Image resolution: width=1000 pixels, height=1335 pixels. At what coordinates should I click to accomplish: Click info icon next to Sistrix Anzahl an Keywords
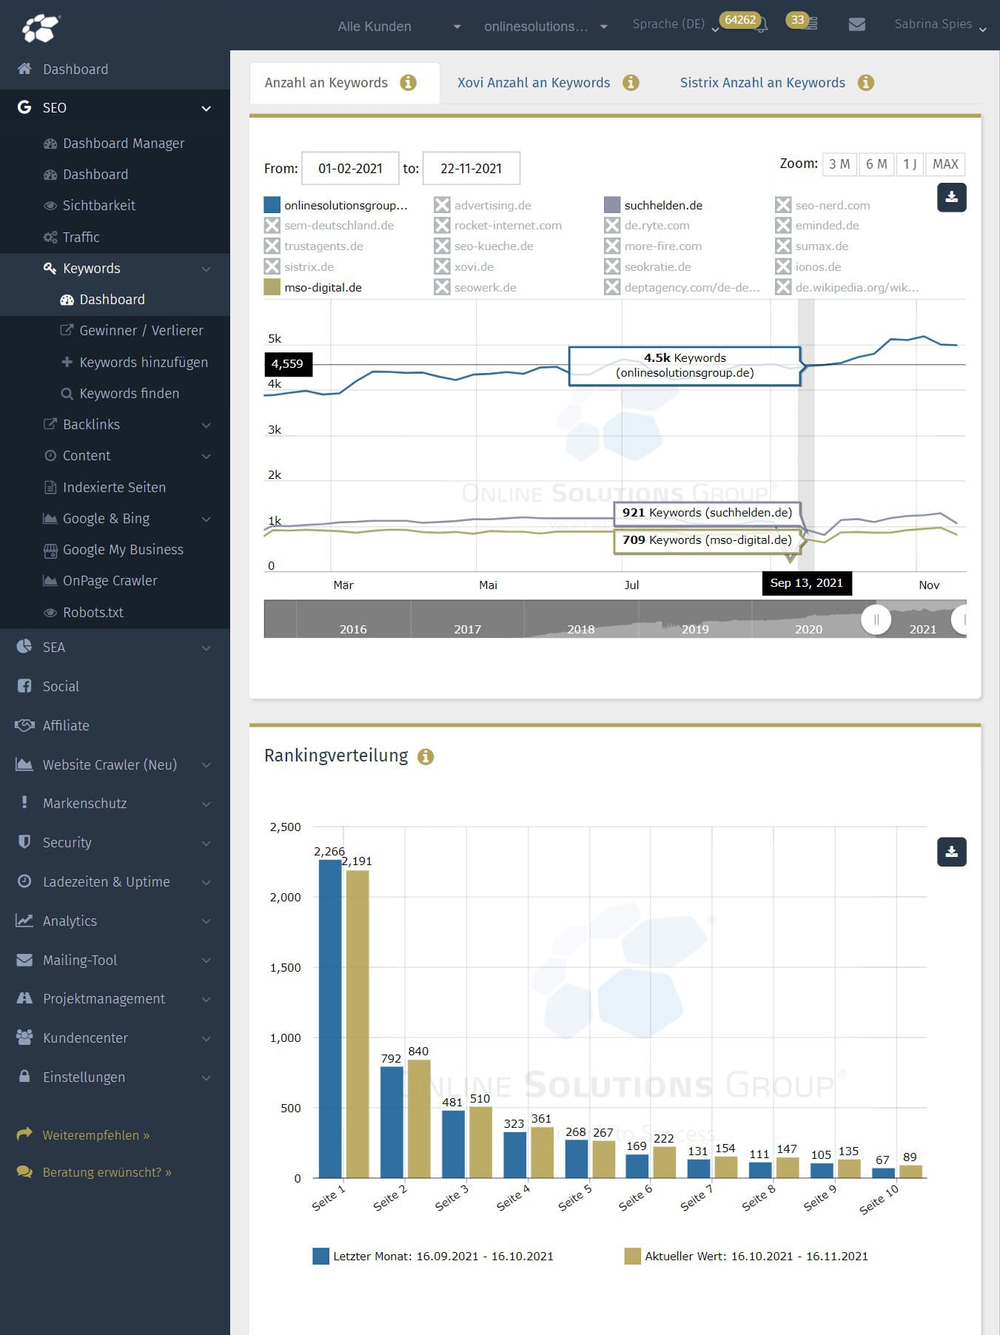(866, 83)
